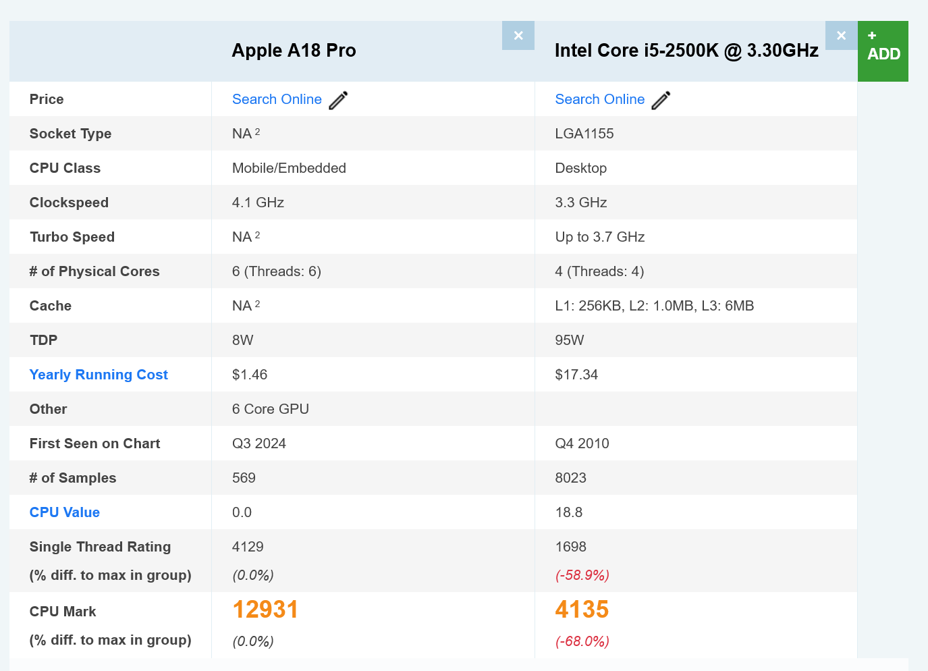Viewport: 928px width, 671px height.
Task: Click the # of Samples label
Action: (x=73, y=478)
